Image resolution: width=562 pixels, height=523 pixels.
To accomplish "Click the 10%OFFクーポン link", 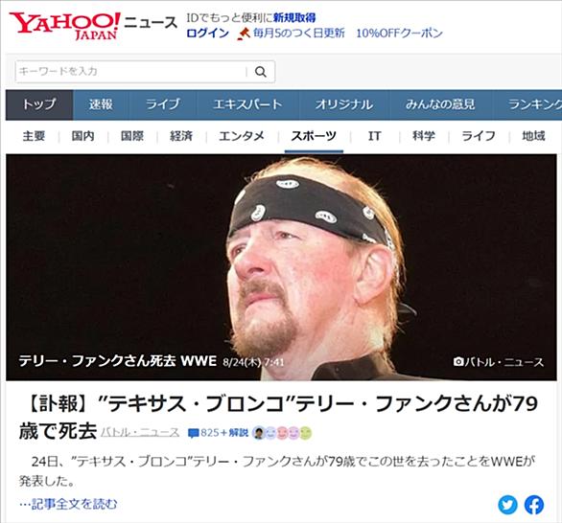I will click(x=399, y=34).
